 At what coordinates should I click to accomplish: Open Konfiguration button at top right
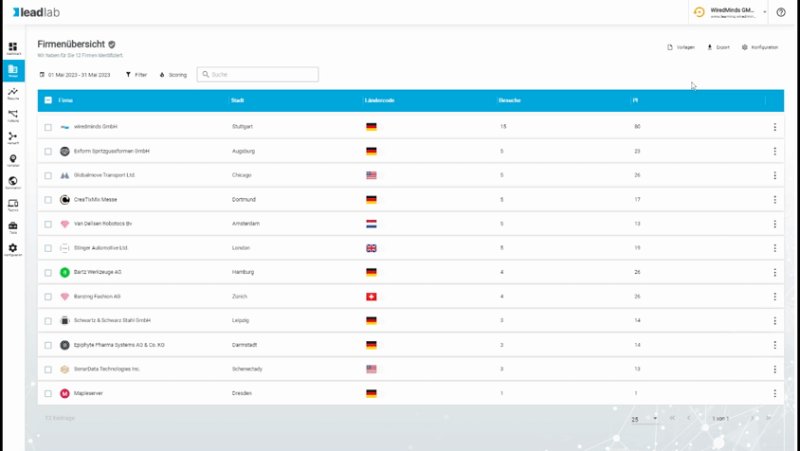coord(760,47)
